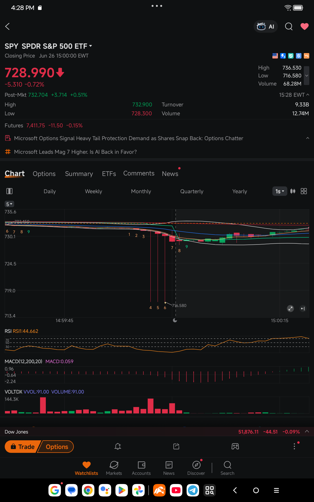This screenshot has height=502, width=314.
Task: Tap the blue lightning badge icon
Action: (283, 56)
